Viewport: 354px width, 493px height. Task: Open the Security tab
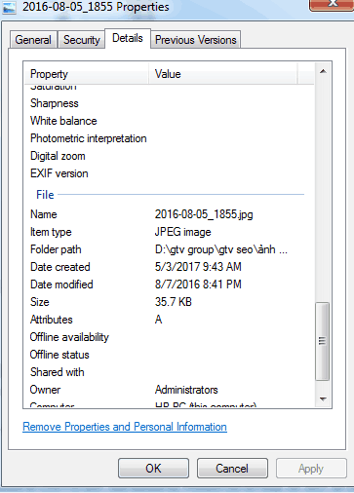tap(81, 40)
